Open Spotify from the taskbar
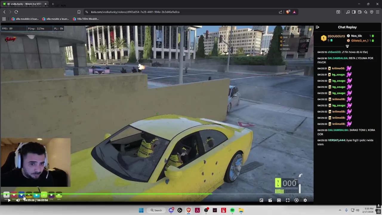Viewport: 382px width, 215px height. click(232, 210)
